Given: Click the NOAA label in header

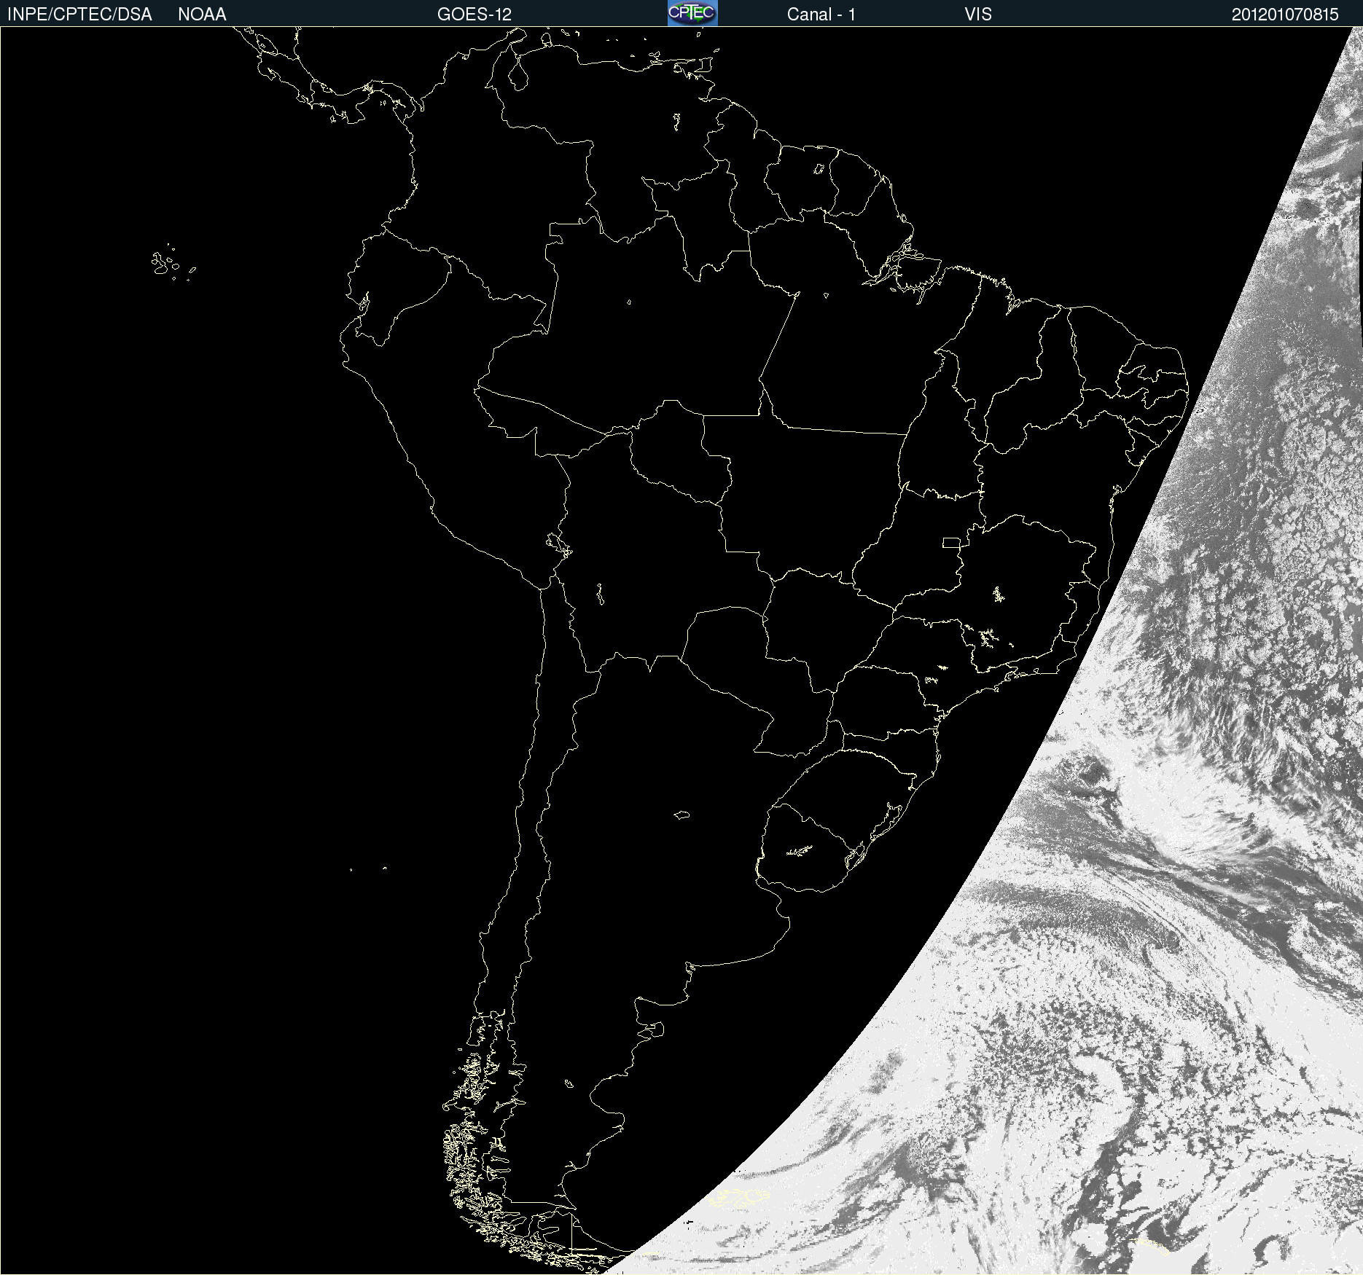Looking at the screenshot, I should 202,15.
